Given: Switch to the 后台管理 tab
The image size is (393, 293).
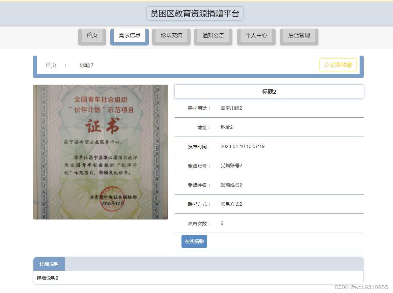Looking at the screenshot, I should [x=299, y=36].
